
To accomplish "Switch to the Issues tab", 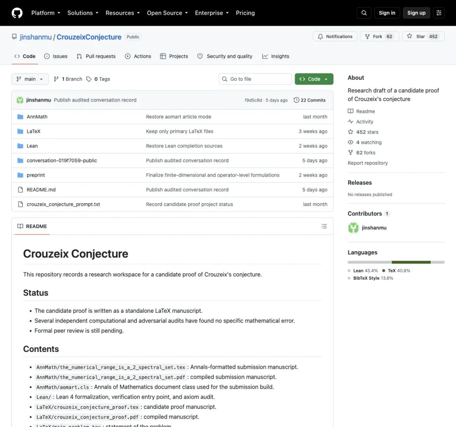I will pyautogui.click(x=56, y=56).
